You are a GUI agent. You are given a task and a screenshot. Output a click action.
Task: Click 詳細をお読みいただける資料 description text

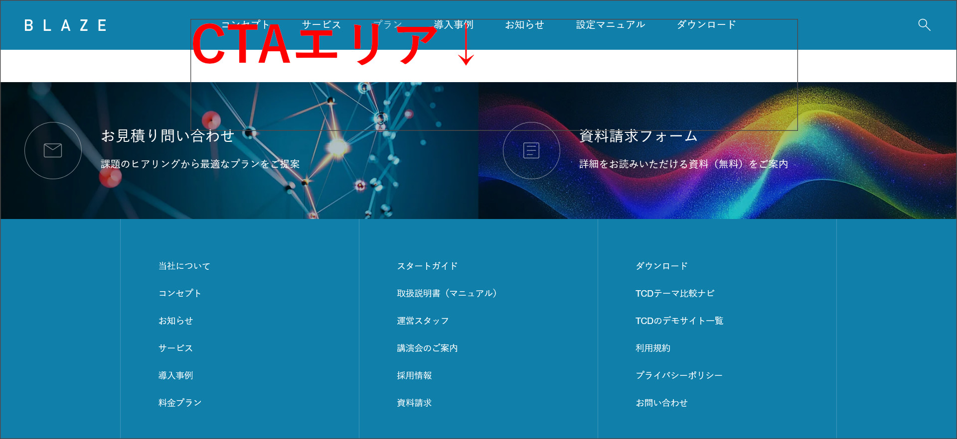click(x=684, y=164)
